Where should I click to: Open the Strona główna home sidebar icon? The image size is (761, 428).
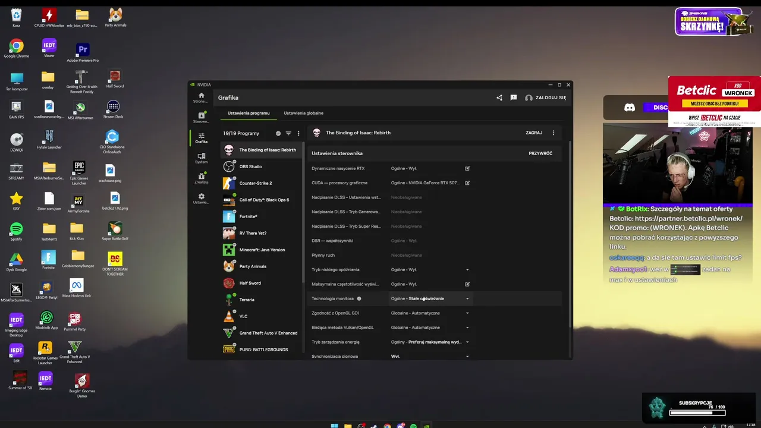(x=201, y=97)
